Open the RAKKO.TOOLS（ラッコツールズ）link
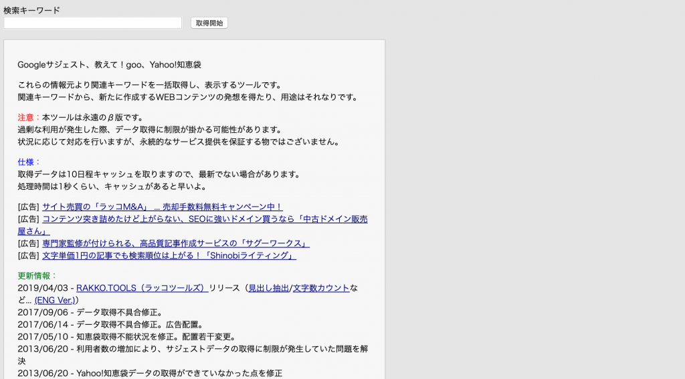This screenshot has height=379, width=685. point(142,287)
